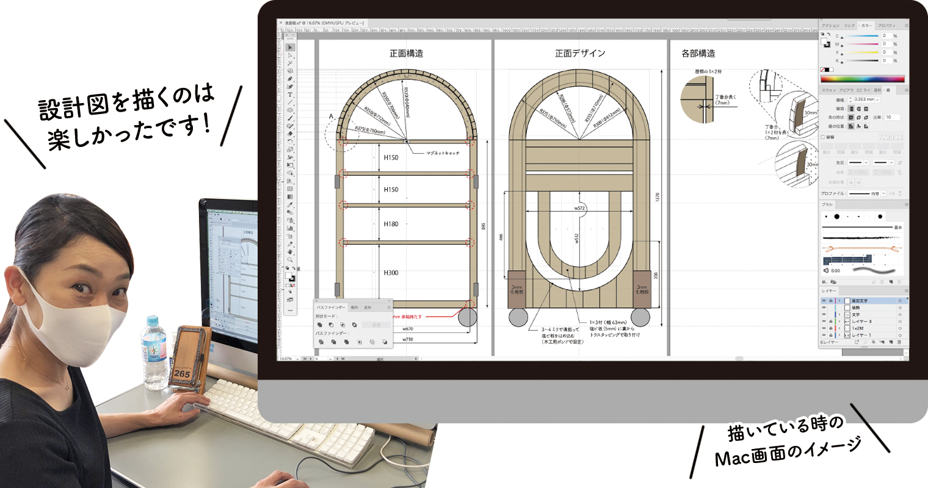The width and height of the screenshot is (928, 488).
Task: Unlock the 固定文字 layer
Action: point(831,301)
